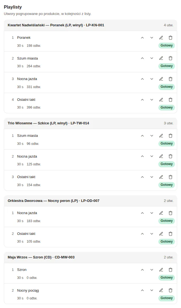Image resolution: width=181 pixels, height=308 pixels.
Task: Click the Gotowy badge on Nocny pociąg
Action: coord(167,298)
